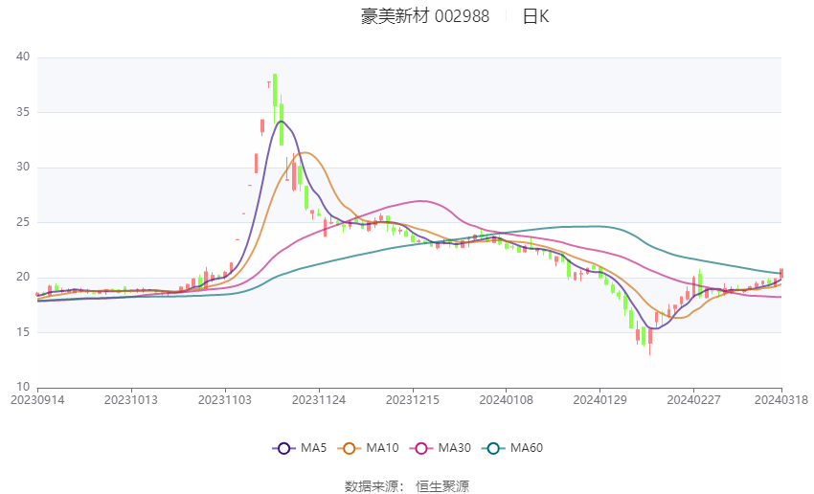This screenshot has height=494, width=814.
Task: Click the 20231103 date axis label
Action: (x=225, y=400)
